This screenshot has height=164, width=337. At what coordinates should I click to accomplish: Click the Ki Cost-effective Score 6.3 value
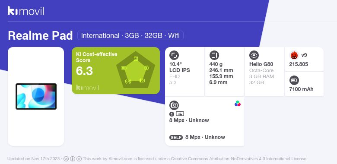[x=84, y=71]
